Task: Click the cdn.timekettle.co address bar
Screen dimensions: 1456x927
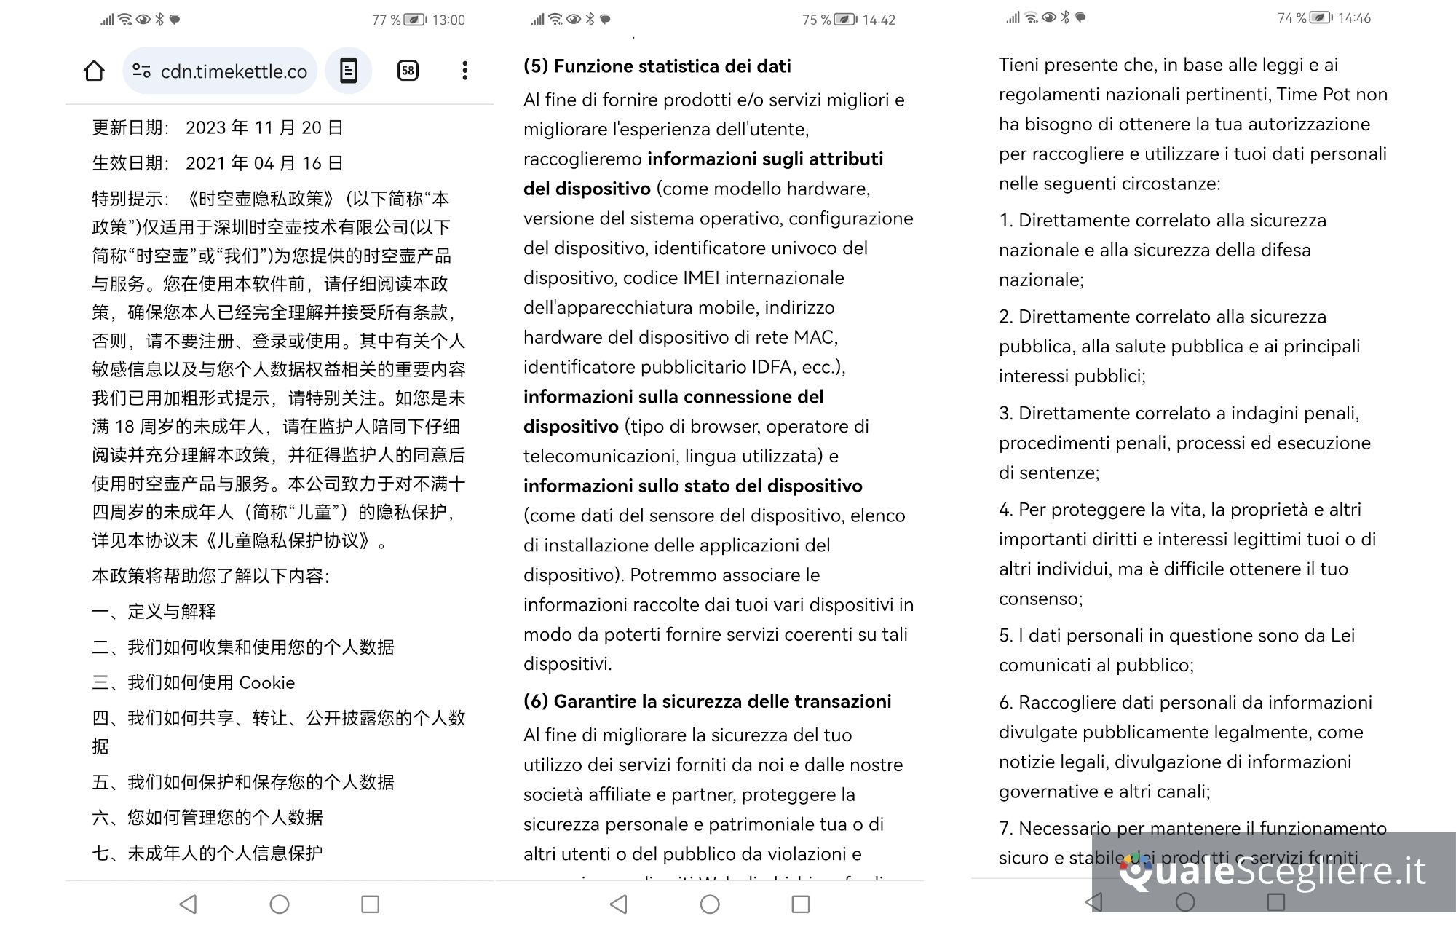Action: (233, 71)
